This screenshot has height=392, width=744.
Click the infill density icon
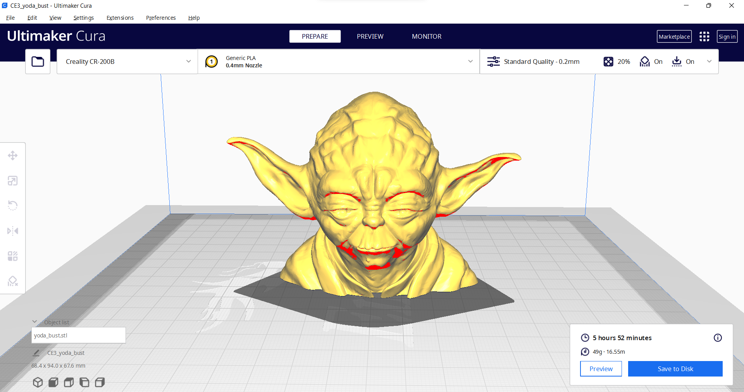pos(608,62)
